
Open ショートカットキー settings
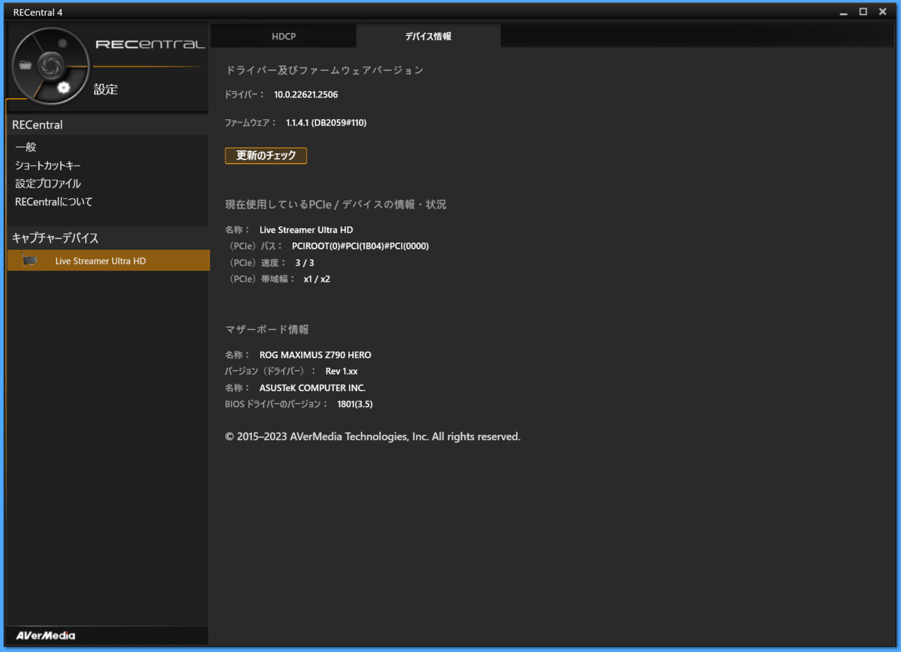tap(48, 165)
